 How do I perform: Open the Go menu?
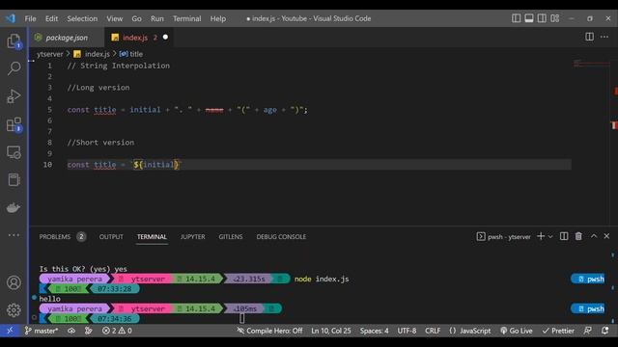(x=136, y=18)
